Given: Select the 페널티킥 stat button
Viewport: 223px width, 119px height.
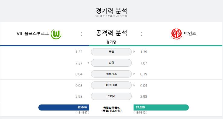Looking at the screenshot, I should point(111,85).
